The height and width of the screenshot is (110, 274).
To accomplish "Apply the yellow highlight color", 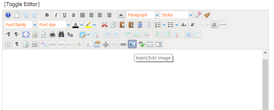I will [88, 25].
